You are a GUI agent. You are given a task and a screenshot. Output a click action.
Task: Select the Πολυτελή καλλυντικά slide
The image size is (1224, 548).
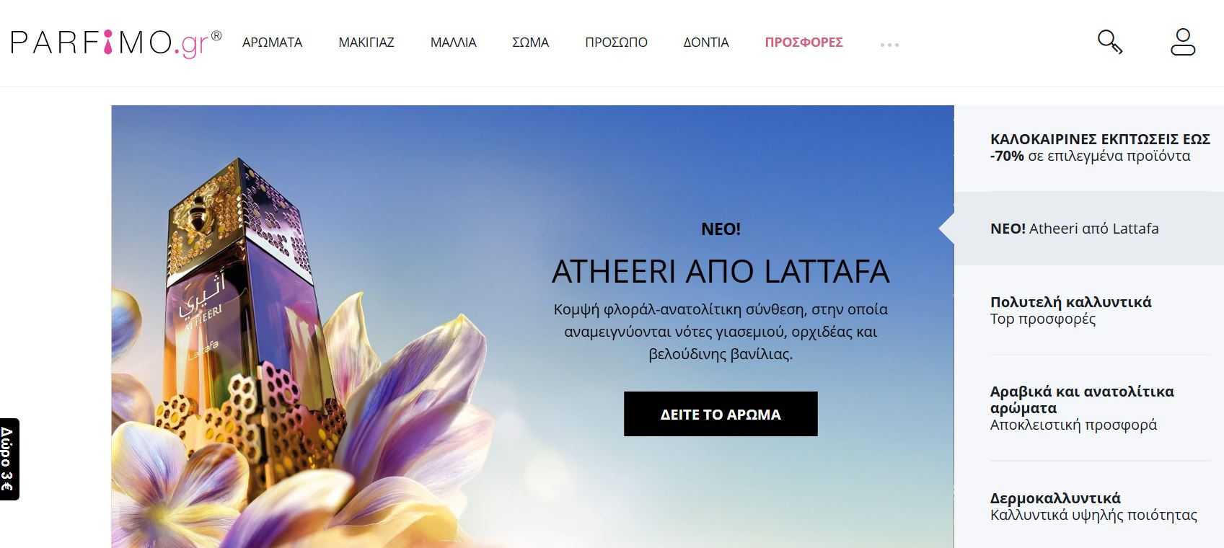[1089, 310]
